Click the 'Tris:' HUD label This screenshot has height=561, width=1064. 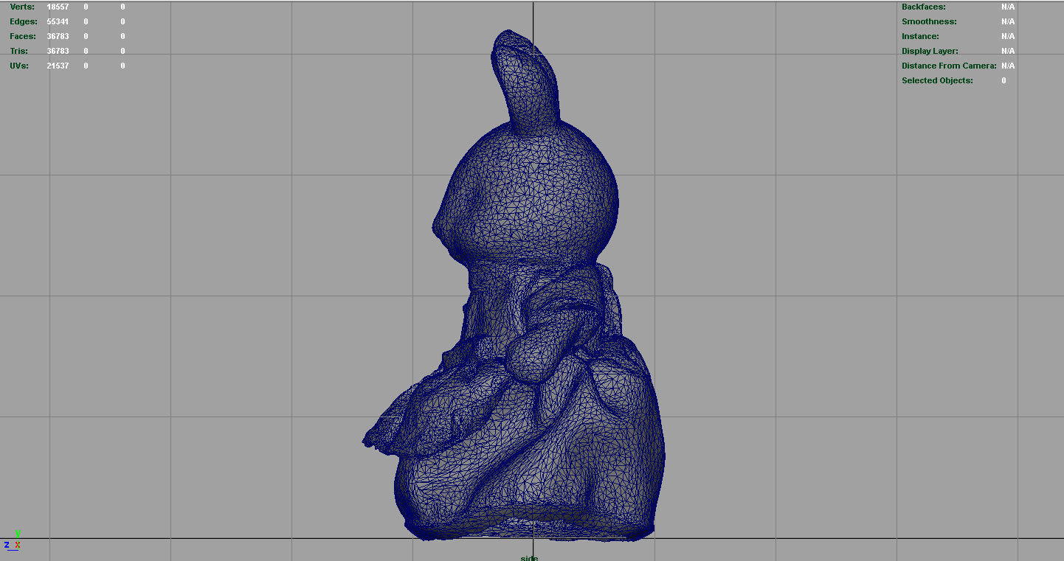[x=19, y=51]
